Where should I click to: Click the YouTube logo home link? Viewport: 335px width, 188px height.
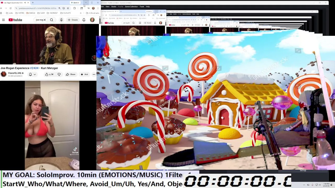pos(15,20)
